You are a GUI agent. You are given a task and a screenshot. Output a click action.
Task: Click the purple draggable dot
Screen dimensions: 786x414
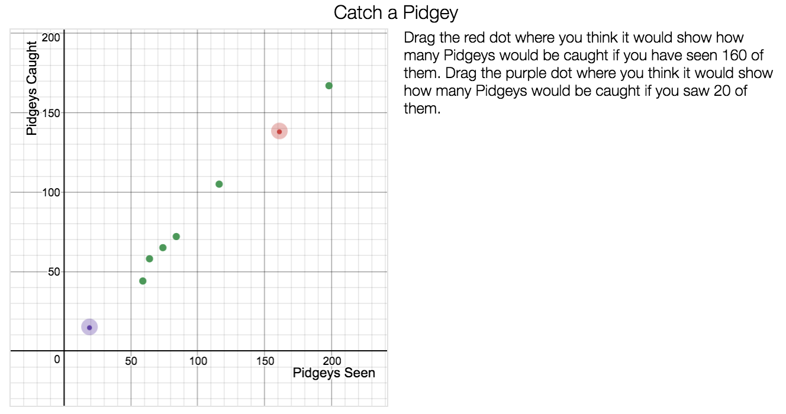coord(89,327)
